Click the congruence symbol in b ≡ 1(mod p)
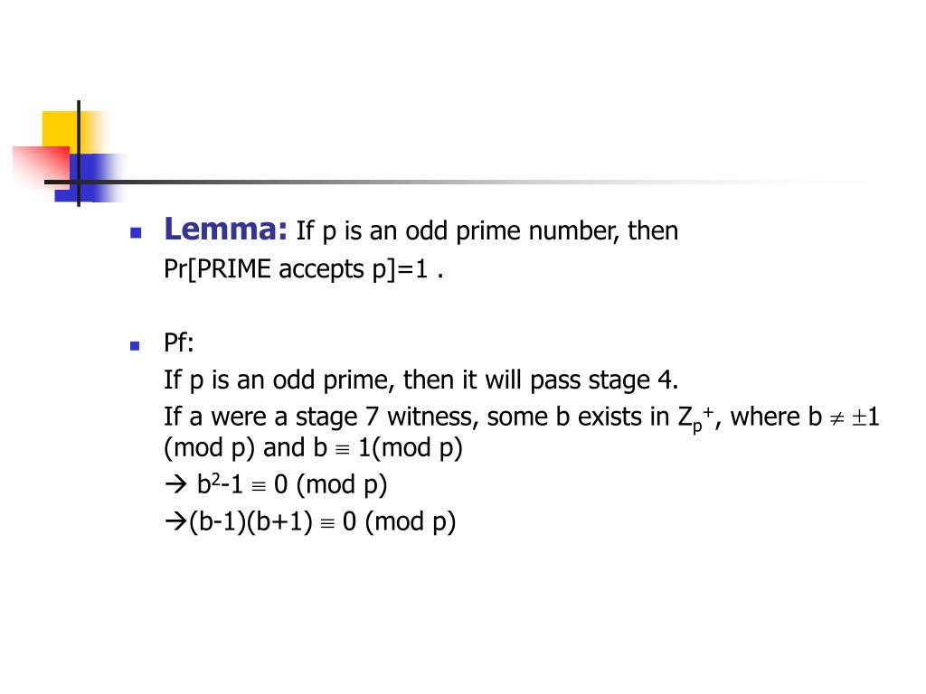This screenshot has width=926, height=694. 343,450
